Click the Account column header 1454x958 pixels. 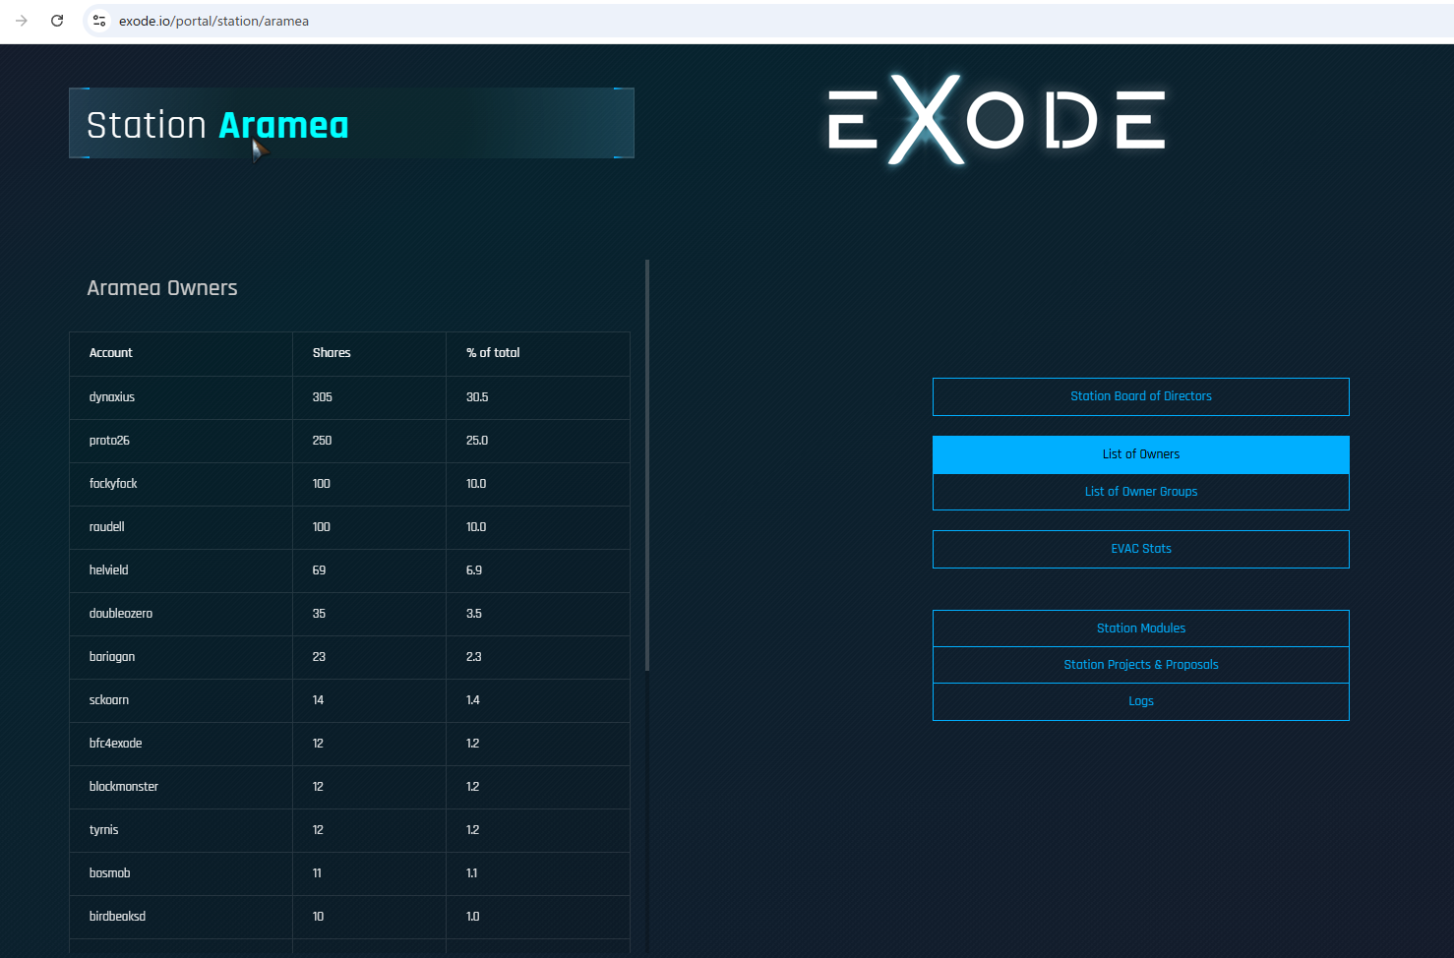click(110, 353)
